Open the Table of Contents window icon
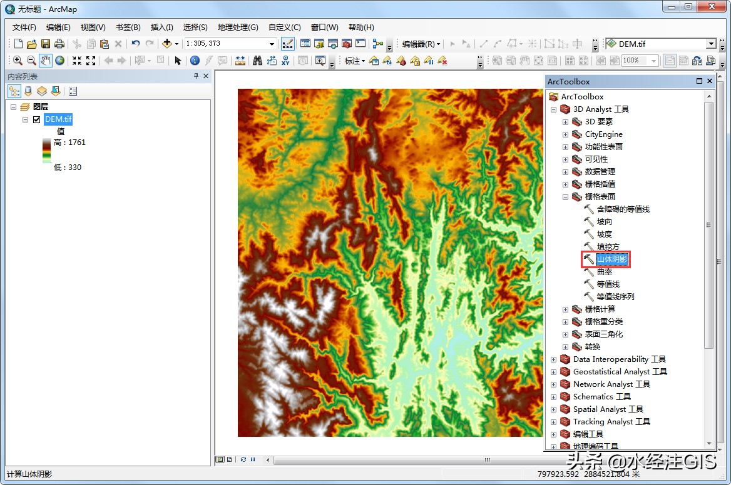Screen dimensions: 731x485 [x=305, y=44]
